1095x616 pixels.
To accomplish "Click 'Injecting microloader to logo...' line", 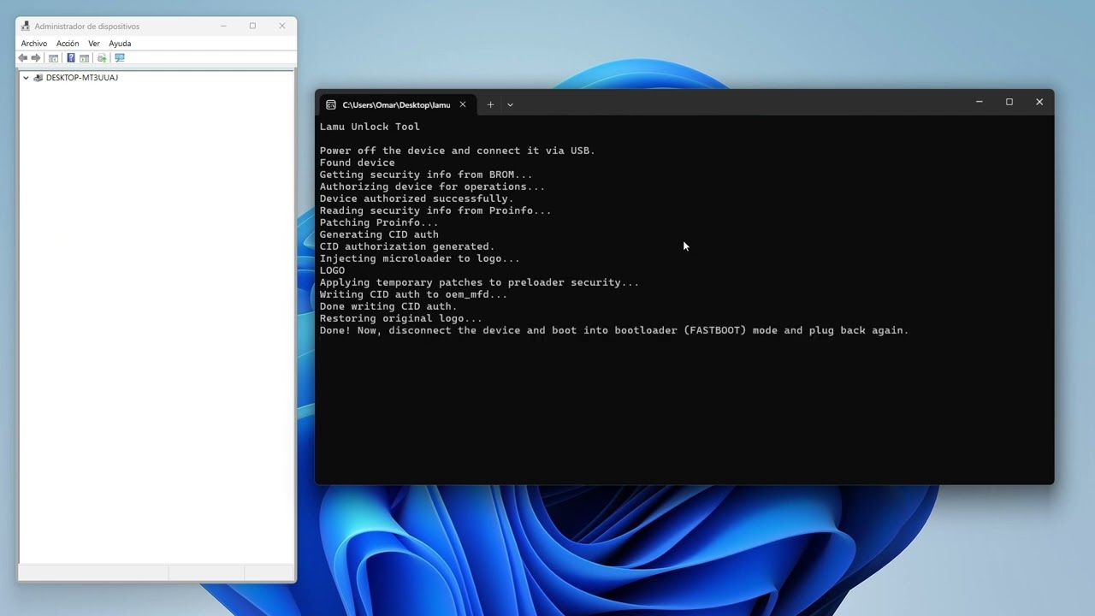I will (x=420, y=258).
